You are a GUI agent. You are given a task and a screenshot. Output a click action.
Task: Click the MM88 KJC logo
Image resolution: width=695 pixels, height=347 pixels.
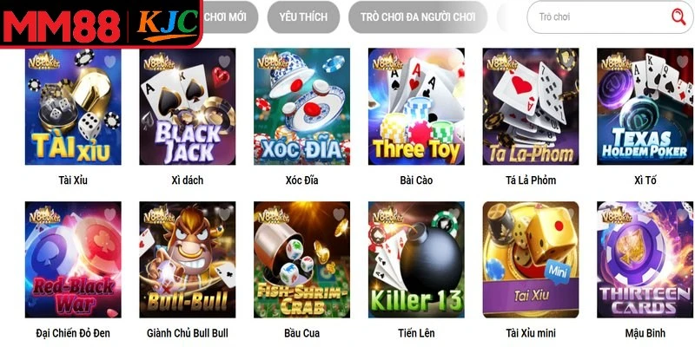(x=101, y=23)
